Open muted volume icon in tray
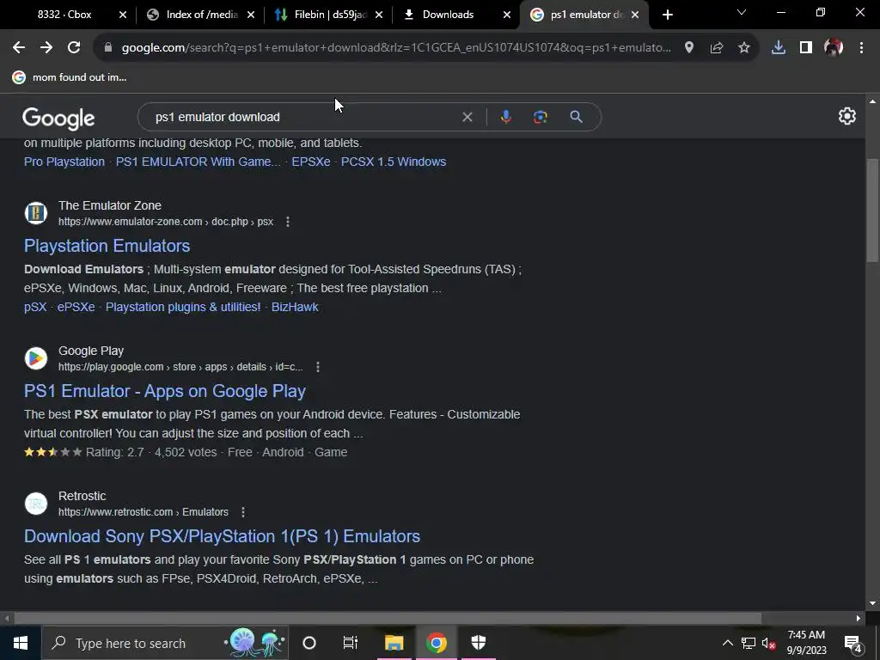The image size is (880, 660). point(769,643)
